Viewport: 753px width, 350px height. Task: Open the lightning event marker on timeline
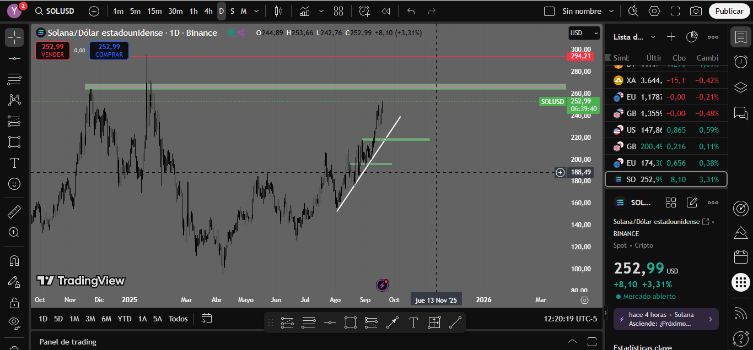(383, 285)
